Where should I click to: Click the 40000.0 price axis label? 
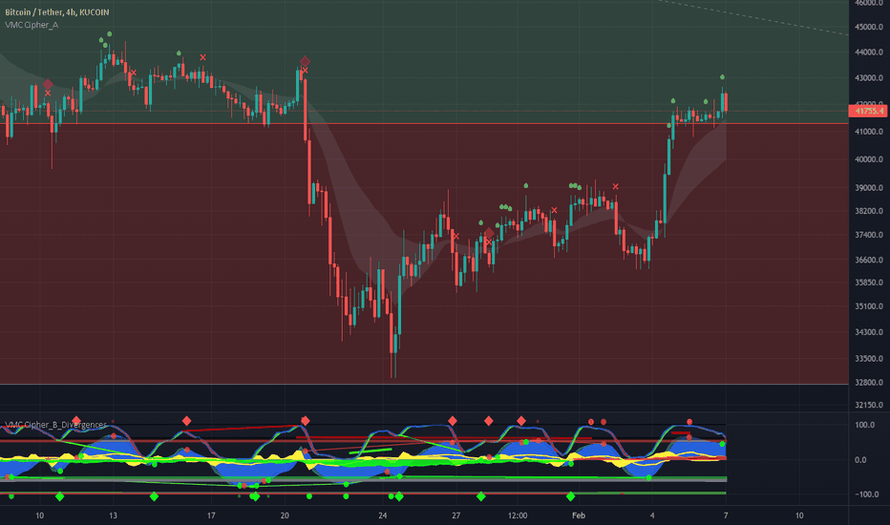click(868, 159)
